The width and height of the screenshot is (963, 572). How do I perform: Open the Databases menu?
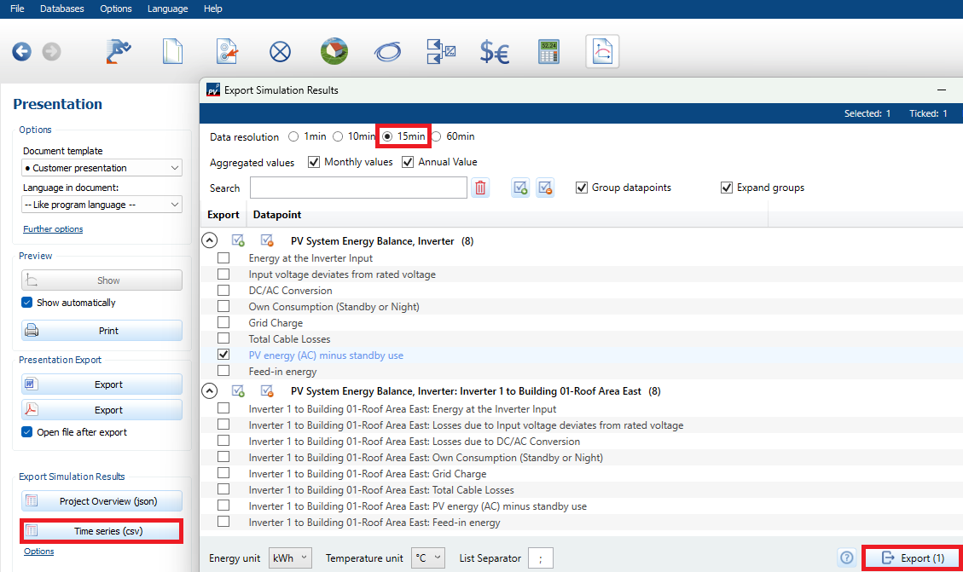[x=62, y=9]
